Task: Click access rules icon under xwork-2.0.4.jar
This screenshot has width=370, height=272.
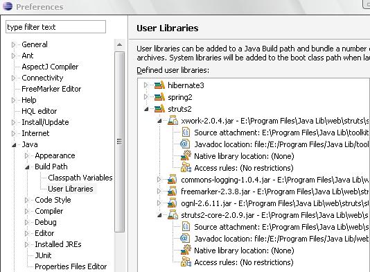Action: [186, 167]
